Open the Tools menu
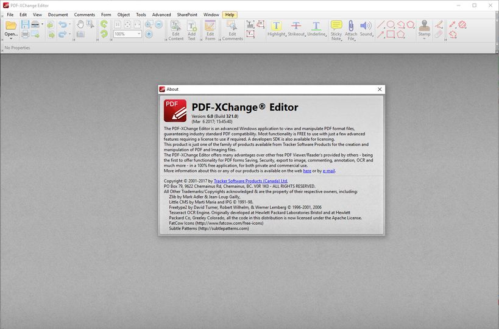Screen dimensions: 499x329 point(141,15)
